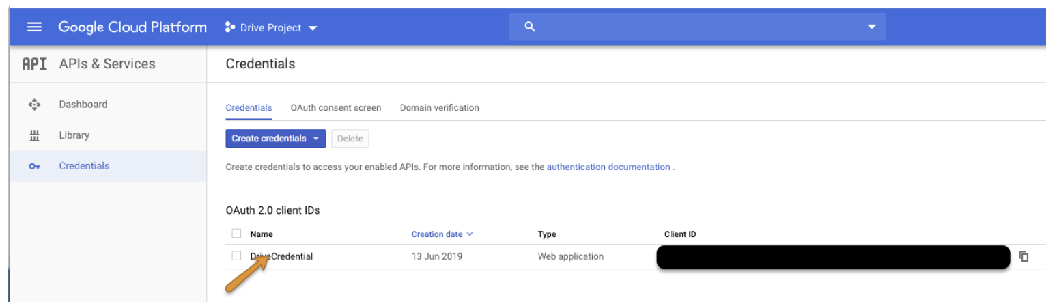Click the Library icon in sidebar

pyautogui.click(x=34, y=135)
